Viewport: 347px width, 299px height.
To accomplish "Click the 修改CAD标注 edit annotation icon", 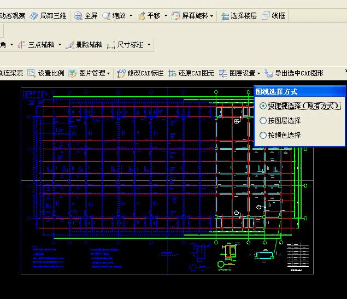I will 121,73.
